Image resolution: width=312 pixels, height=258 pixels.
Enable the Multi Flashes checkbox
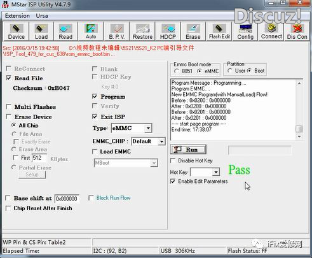click(9, 106)
